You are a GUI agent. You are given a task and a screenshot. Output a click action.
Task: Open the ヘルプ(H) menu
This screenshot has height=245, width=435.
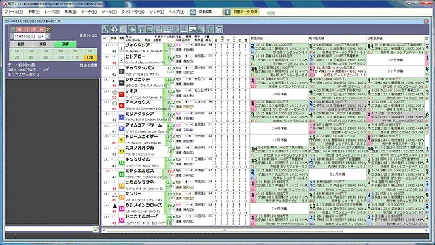click(177, 12)
